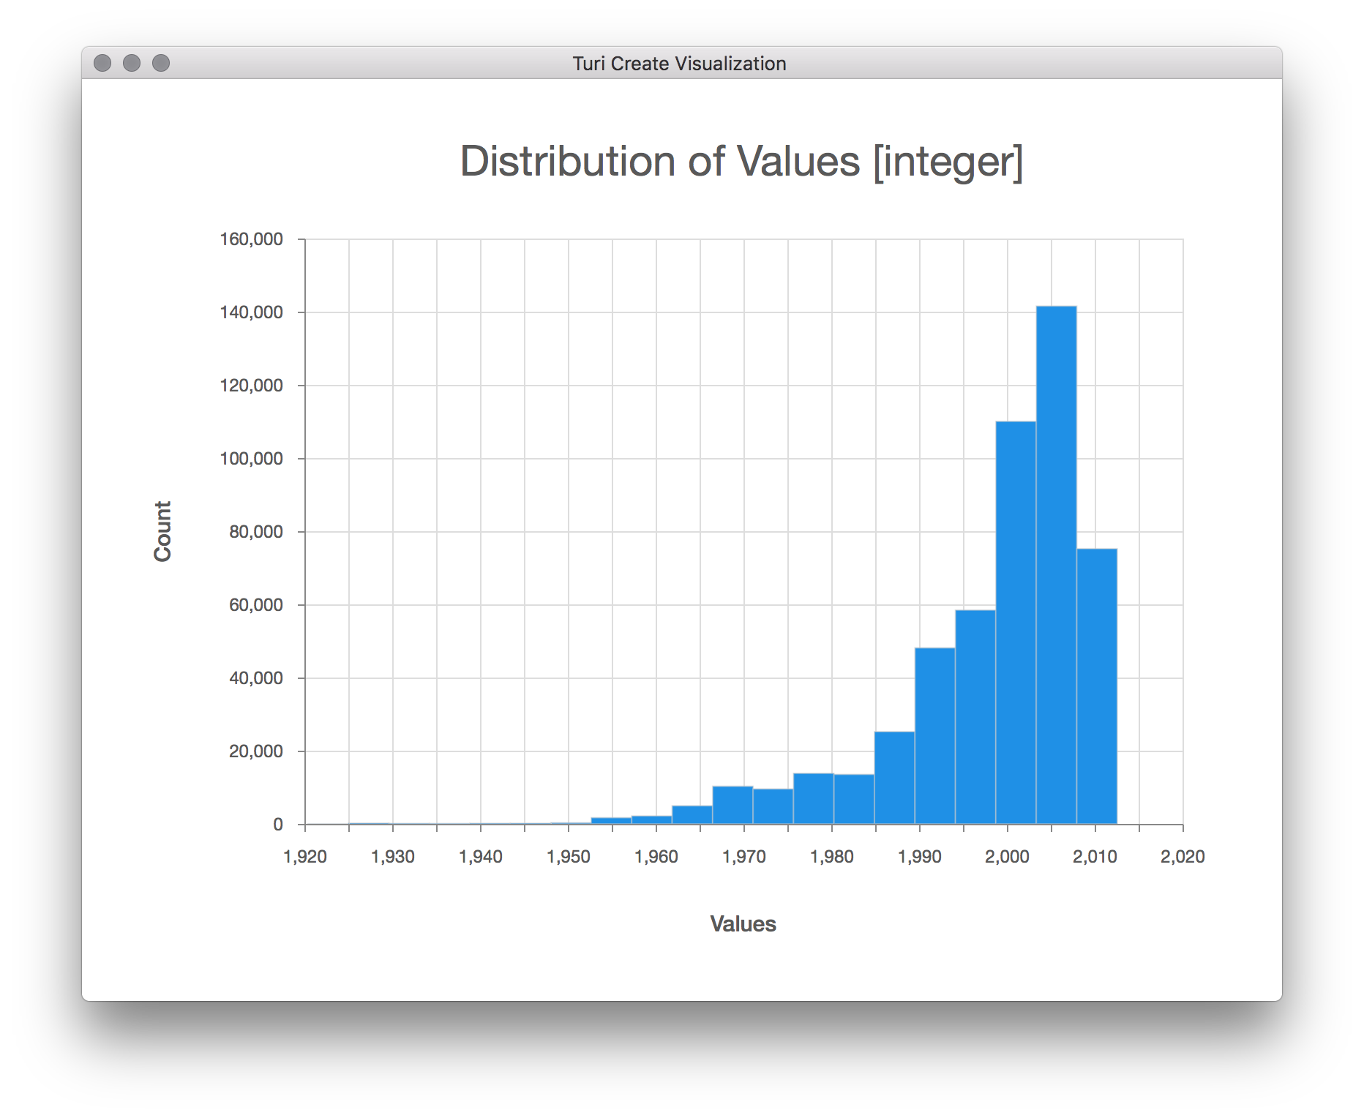1364x1118 pixels.
Task: Click the 160,000 y-axis tick label
Action: (x=251, y=239)
